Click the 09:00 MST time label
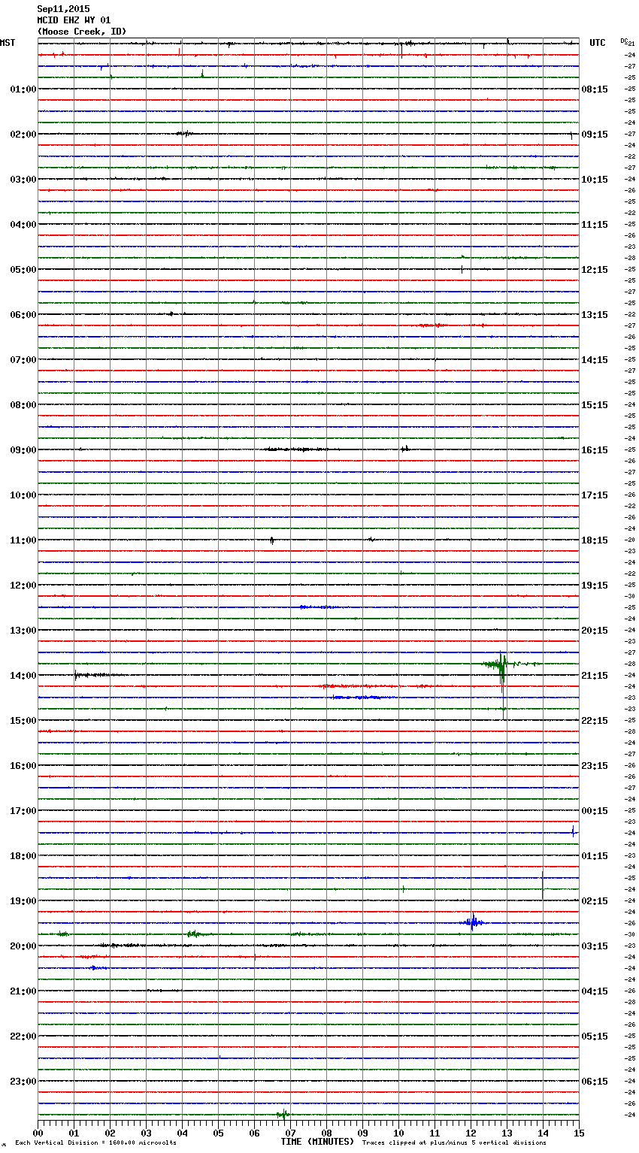Image resolution: width=639 pixels, height=1153 pixels. pyautogui.click(x=23, y=450)
